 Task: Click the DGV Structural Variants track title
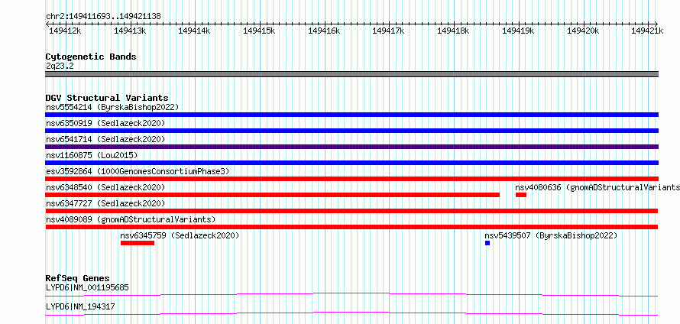(107, 98)
